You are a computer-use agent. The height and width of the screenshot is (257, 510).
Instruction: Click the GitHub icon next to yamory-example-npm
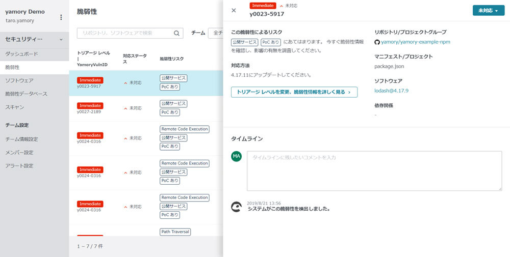click(x=377, y=42)
